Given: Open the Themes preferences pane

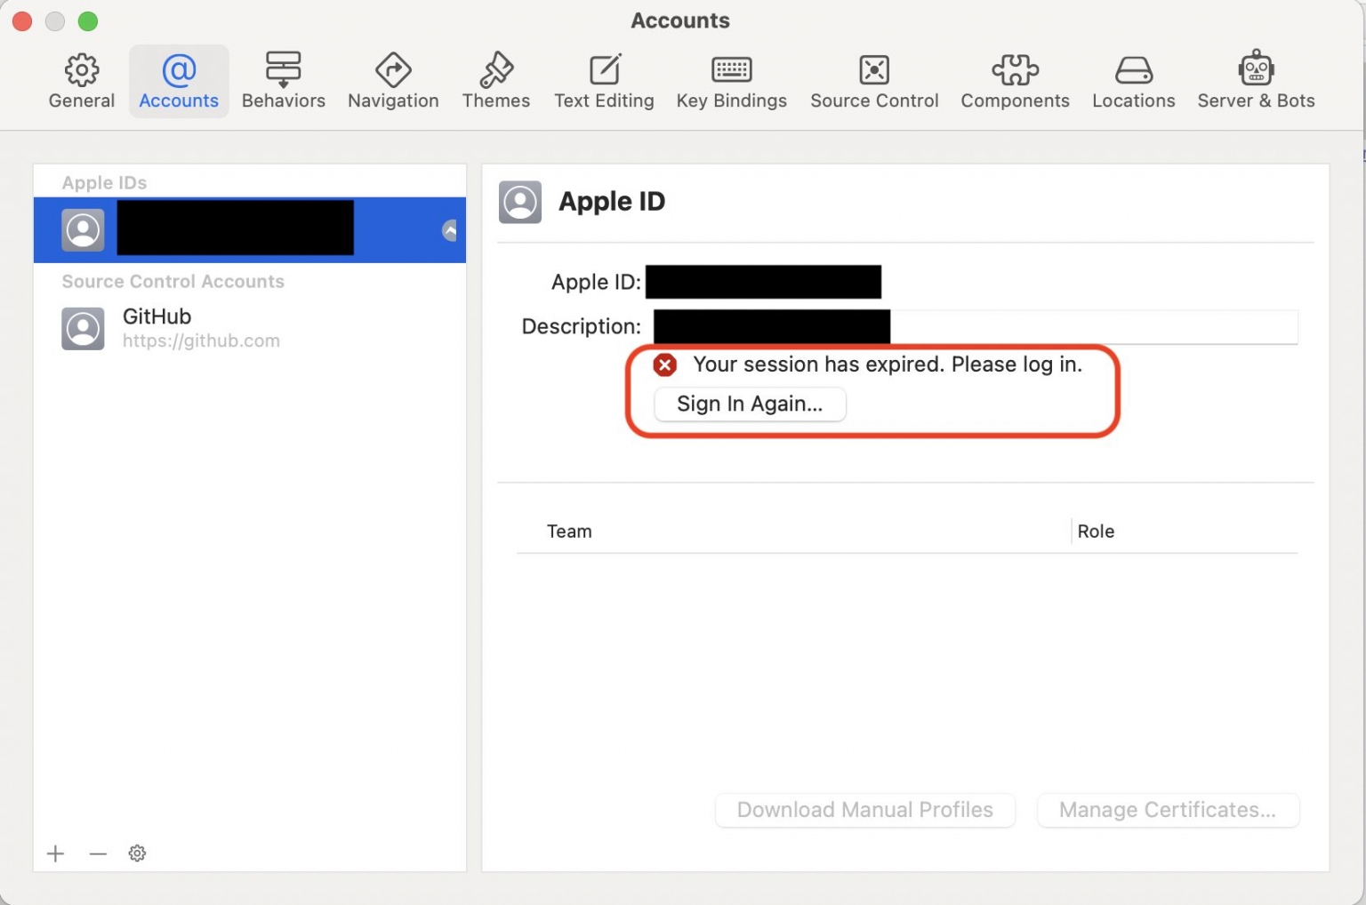Looking at the screenshot, I should [495, 80].
